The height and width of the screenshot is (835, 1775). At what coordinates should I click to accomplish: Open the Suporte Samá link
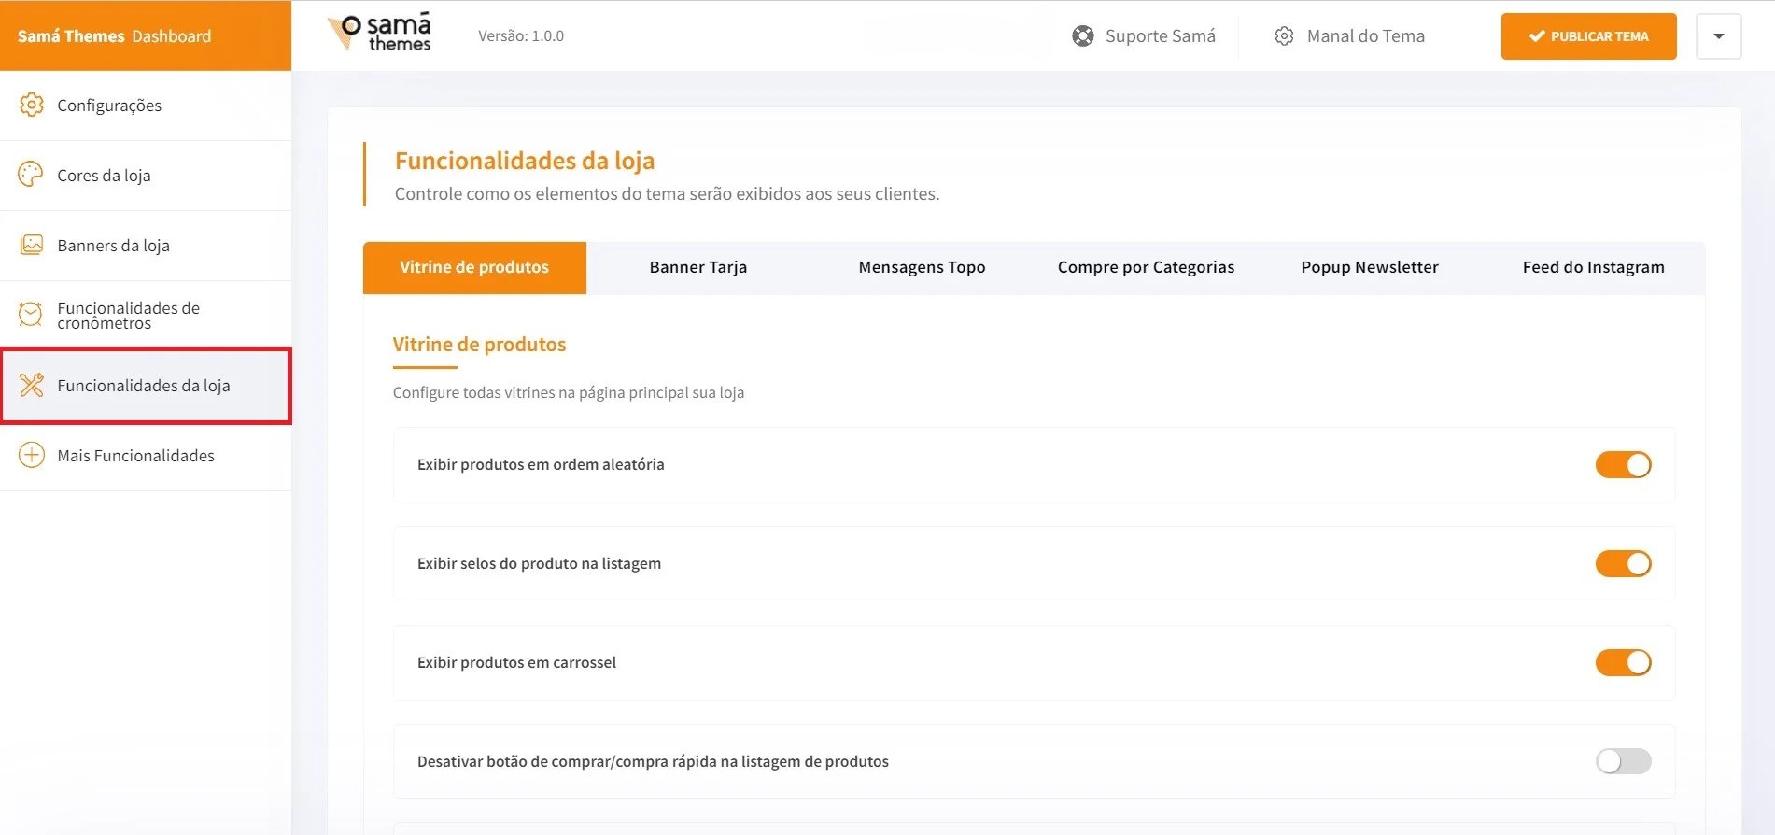pos(1144,35)
